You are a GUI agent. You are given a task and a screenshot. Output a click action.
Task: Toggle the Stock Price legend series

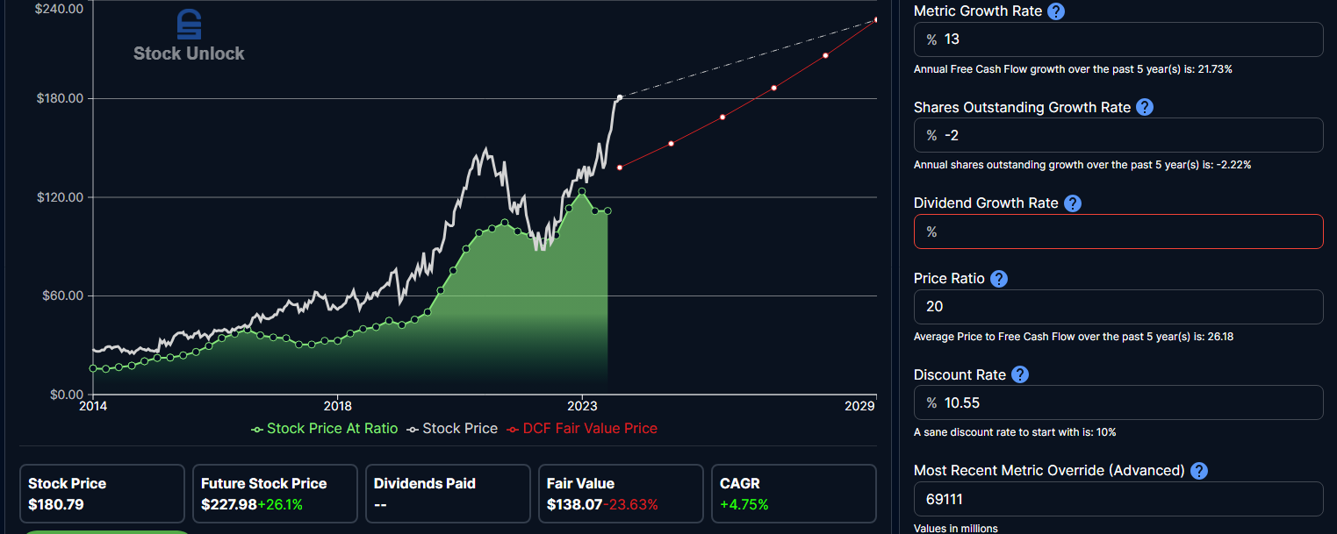click(452, 429)
